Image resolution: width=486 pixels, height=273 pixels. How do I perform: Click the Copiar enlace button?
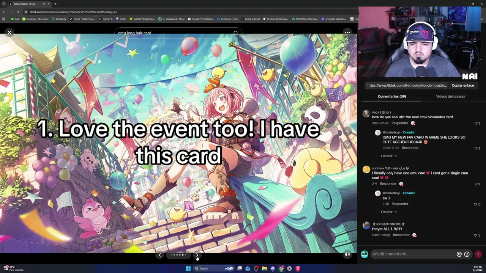pos(462,85)
